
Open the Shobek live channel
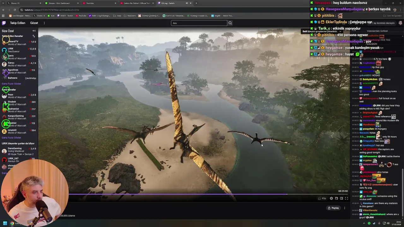point(19,103)
